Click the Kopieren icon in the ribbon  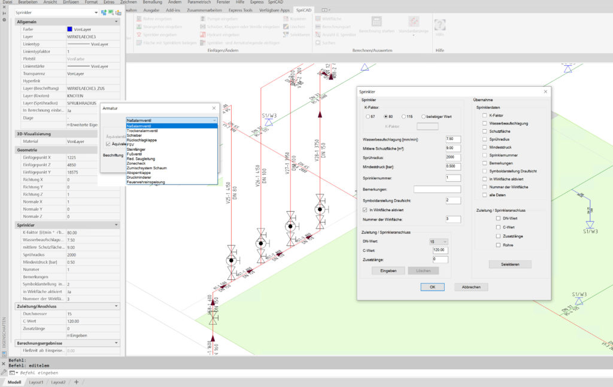286,19
